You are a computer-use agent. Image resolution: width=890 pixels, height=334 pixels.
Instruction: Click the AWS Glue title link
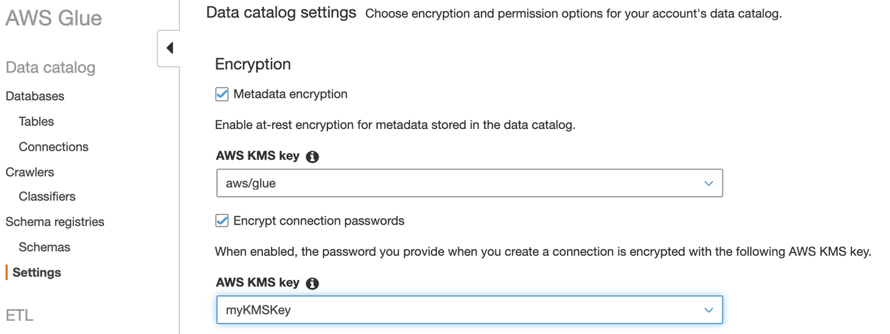click(54, 18)
